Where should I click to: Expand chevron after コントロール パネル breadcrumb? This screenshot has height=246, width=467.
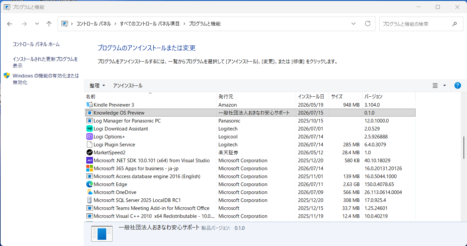(x=115, y=24)
